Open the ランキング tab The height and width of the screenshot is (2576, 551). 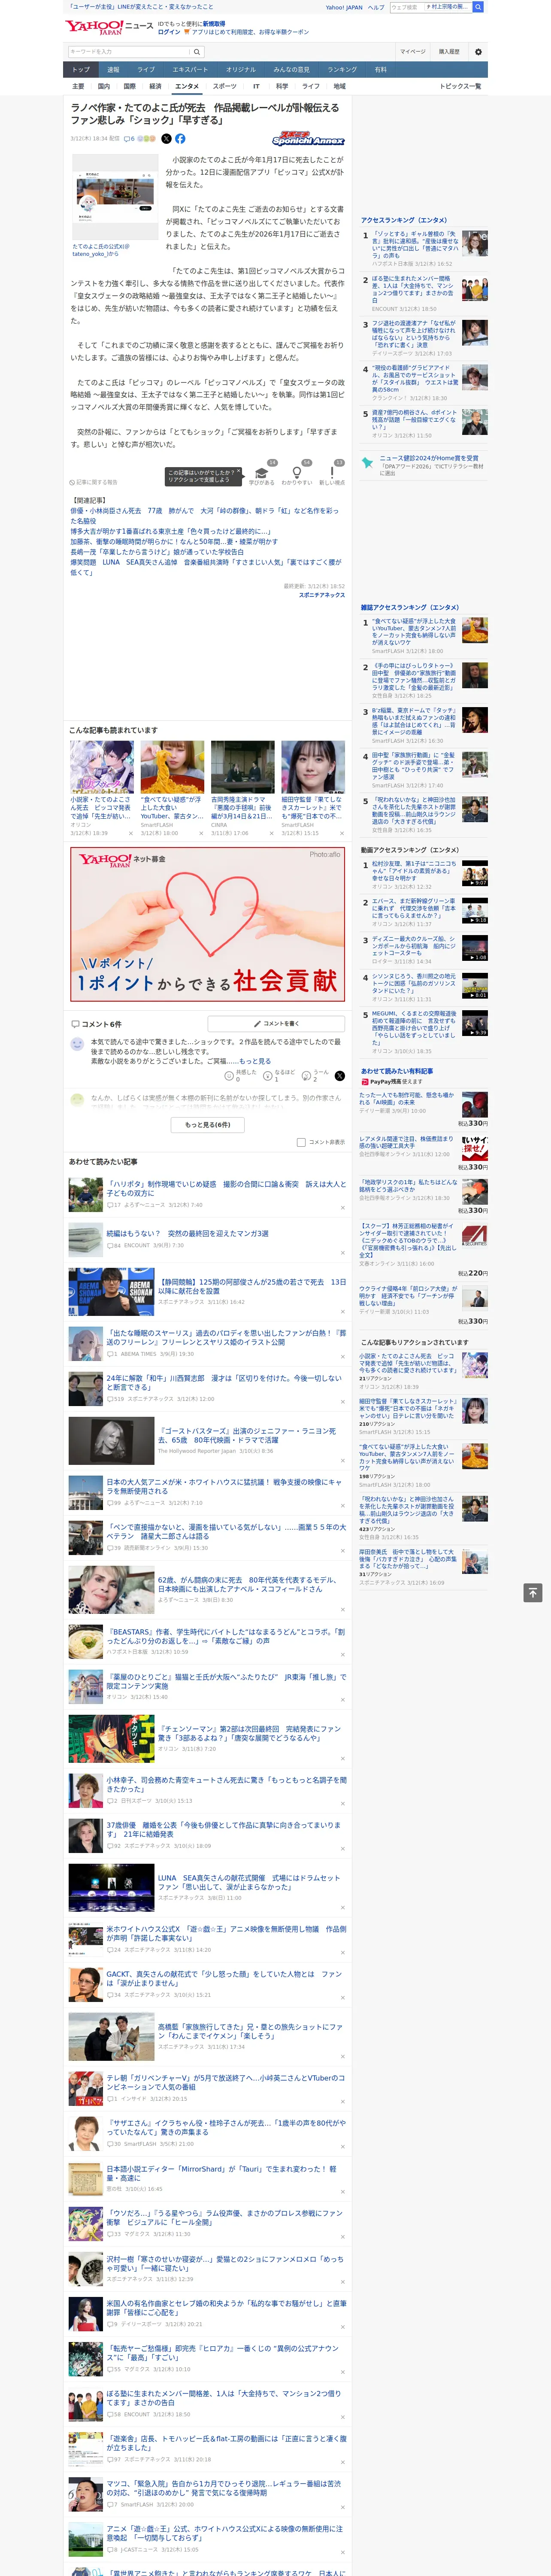[342, 70]
